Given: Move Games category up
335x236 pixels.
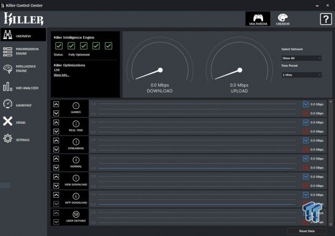Looking at the screenshot, I should 56,104.
